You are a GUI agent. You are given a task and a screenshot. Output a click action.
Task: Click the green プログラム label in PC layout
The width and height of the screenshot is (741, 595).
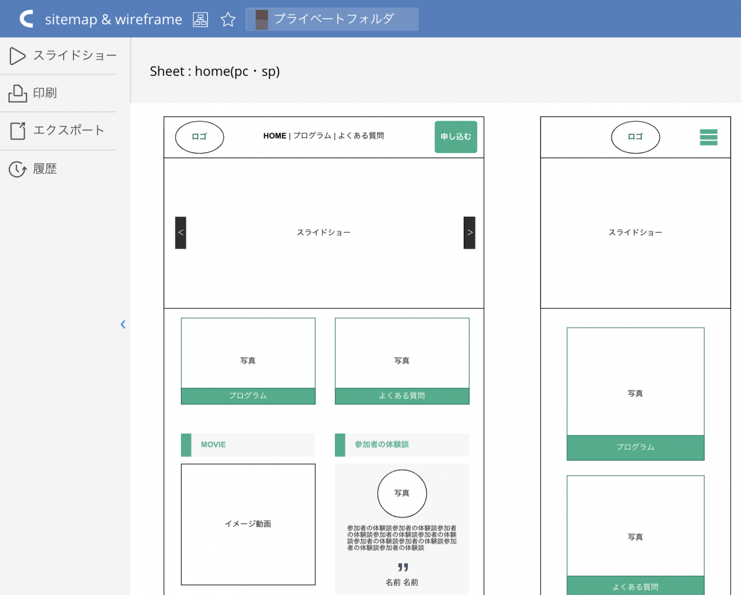point(248,396)
